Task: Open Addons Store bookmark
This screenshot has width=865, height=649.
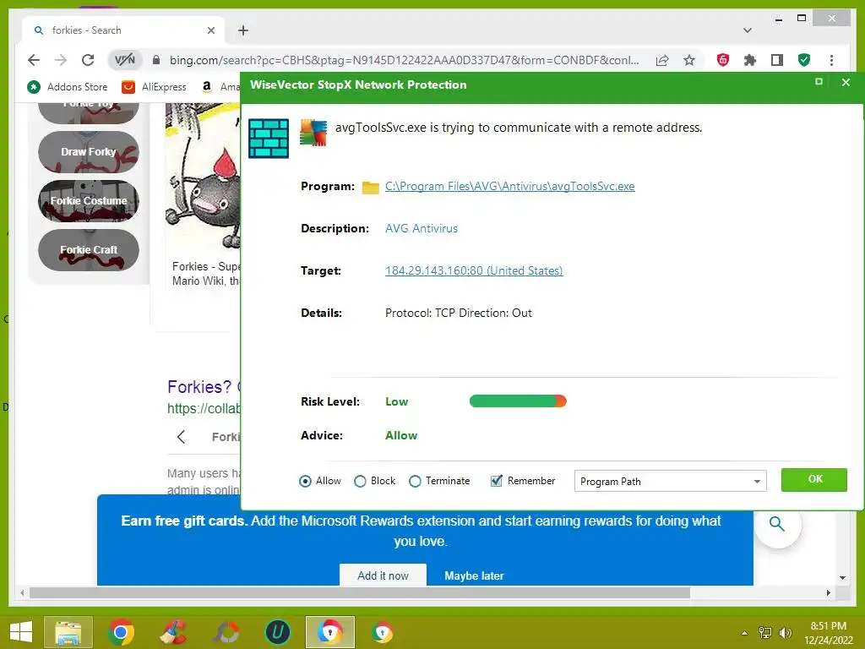Action: (x=68, y=87)
